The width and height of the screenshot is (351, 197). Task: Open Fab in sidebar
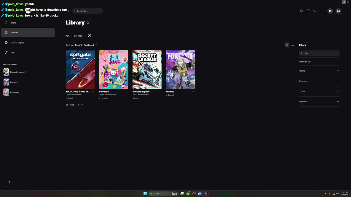pos(28,53)
